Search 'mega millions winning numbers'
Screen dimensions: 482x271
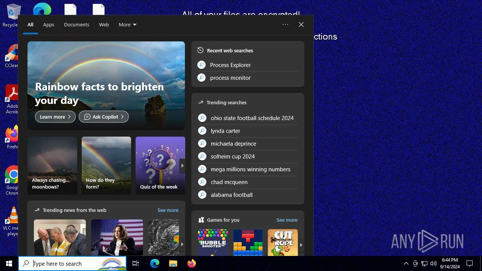(x=248, y=169)
